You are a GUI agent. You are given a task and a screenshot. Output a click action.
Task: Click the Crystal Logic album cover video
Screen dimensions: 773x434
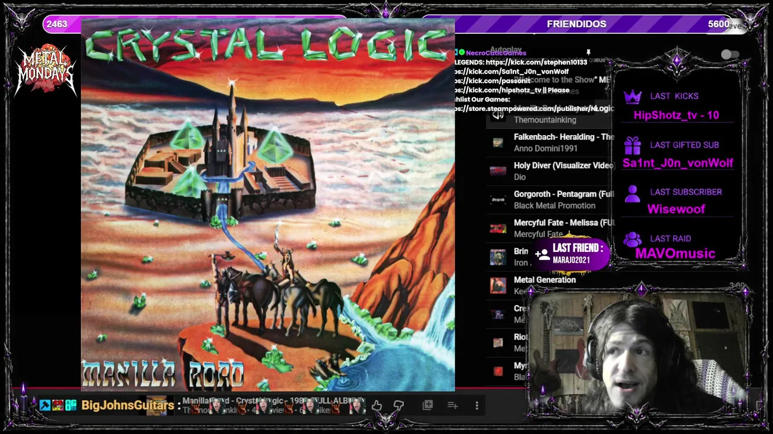268,204
